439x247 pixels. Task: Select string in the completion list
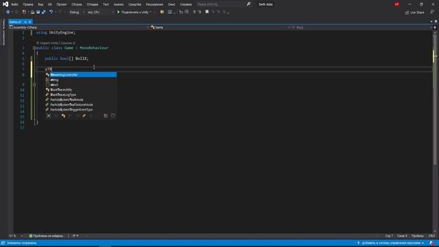[x=81, y=80]
